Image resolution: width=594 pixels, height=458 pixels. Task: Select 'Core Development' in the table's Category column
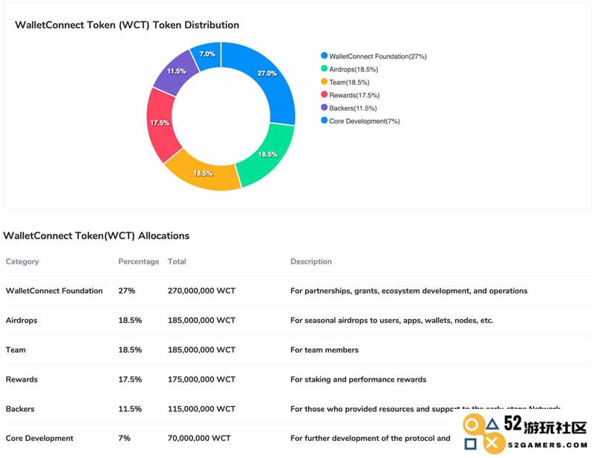pos(39,438)
